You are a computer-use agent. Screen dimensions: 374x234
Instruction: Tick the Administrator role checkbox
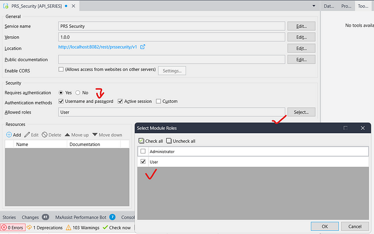[x=143, y=152]
